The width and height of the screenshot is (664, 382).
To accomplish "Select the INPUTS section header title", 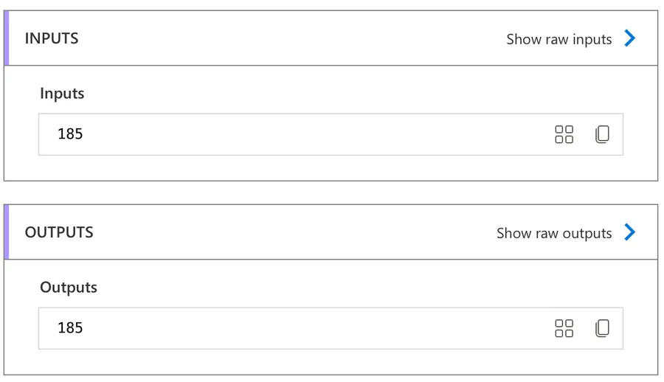I will click(x=52, y=38).
